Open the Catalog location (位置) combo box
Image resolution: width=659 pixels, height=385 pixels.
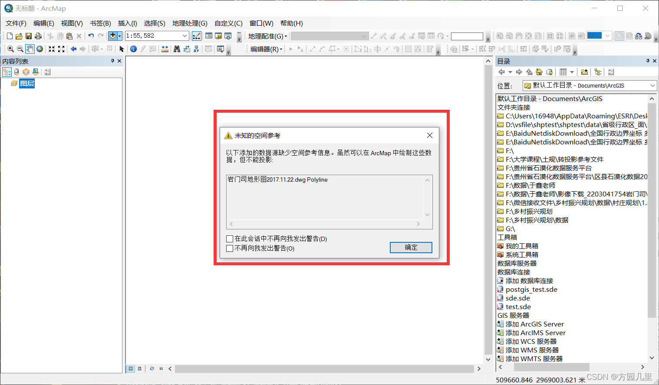pos(590,86)
